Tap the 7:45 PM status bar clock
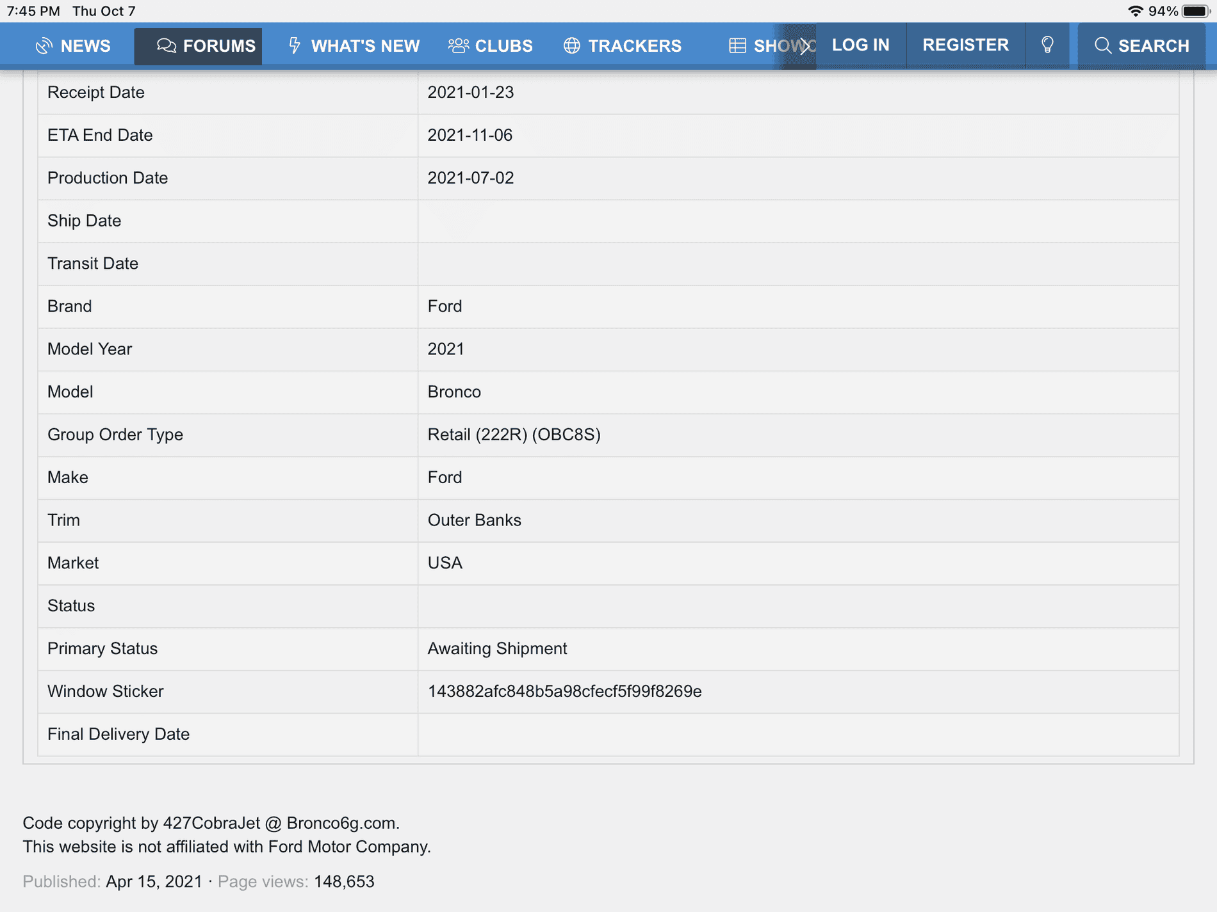The height and width of the screenshot is (912, 1217). [x=33, y=11]
